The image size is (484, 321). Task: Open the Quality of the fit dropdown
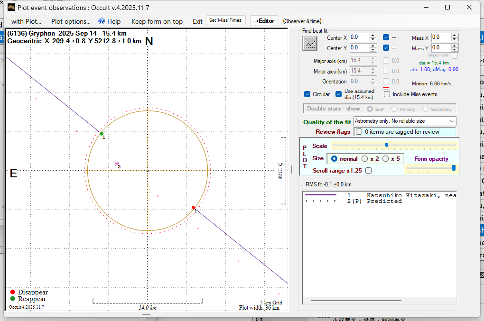click(x=405, y=122)
